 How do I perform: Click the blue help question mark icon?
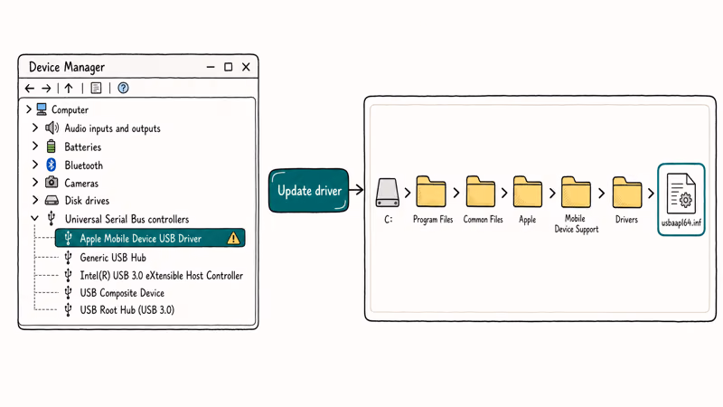coord(123,88)
